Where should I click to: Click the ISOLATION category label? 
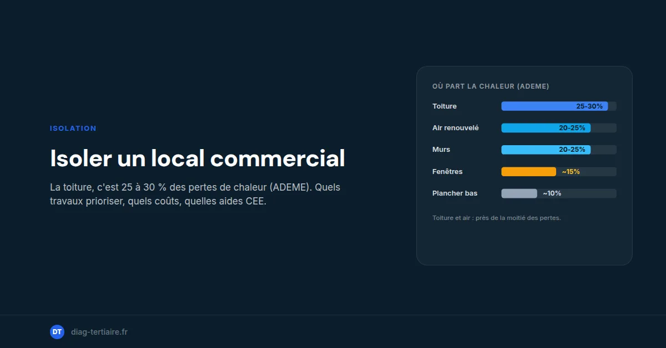73,129
